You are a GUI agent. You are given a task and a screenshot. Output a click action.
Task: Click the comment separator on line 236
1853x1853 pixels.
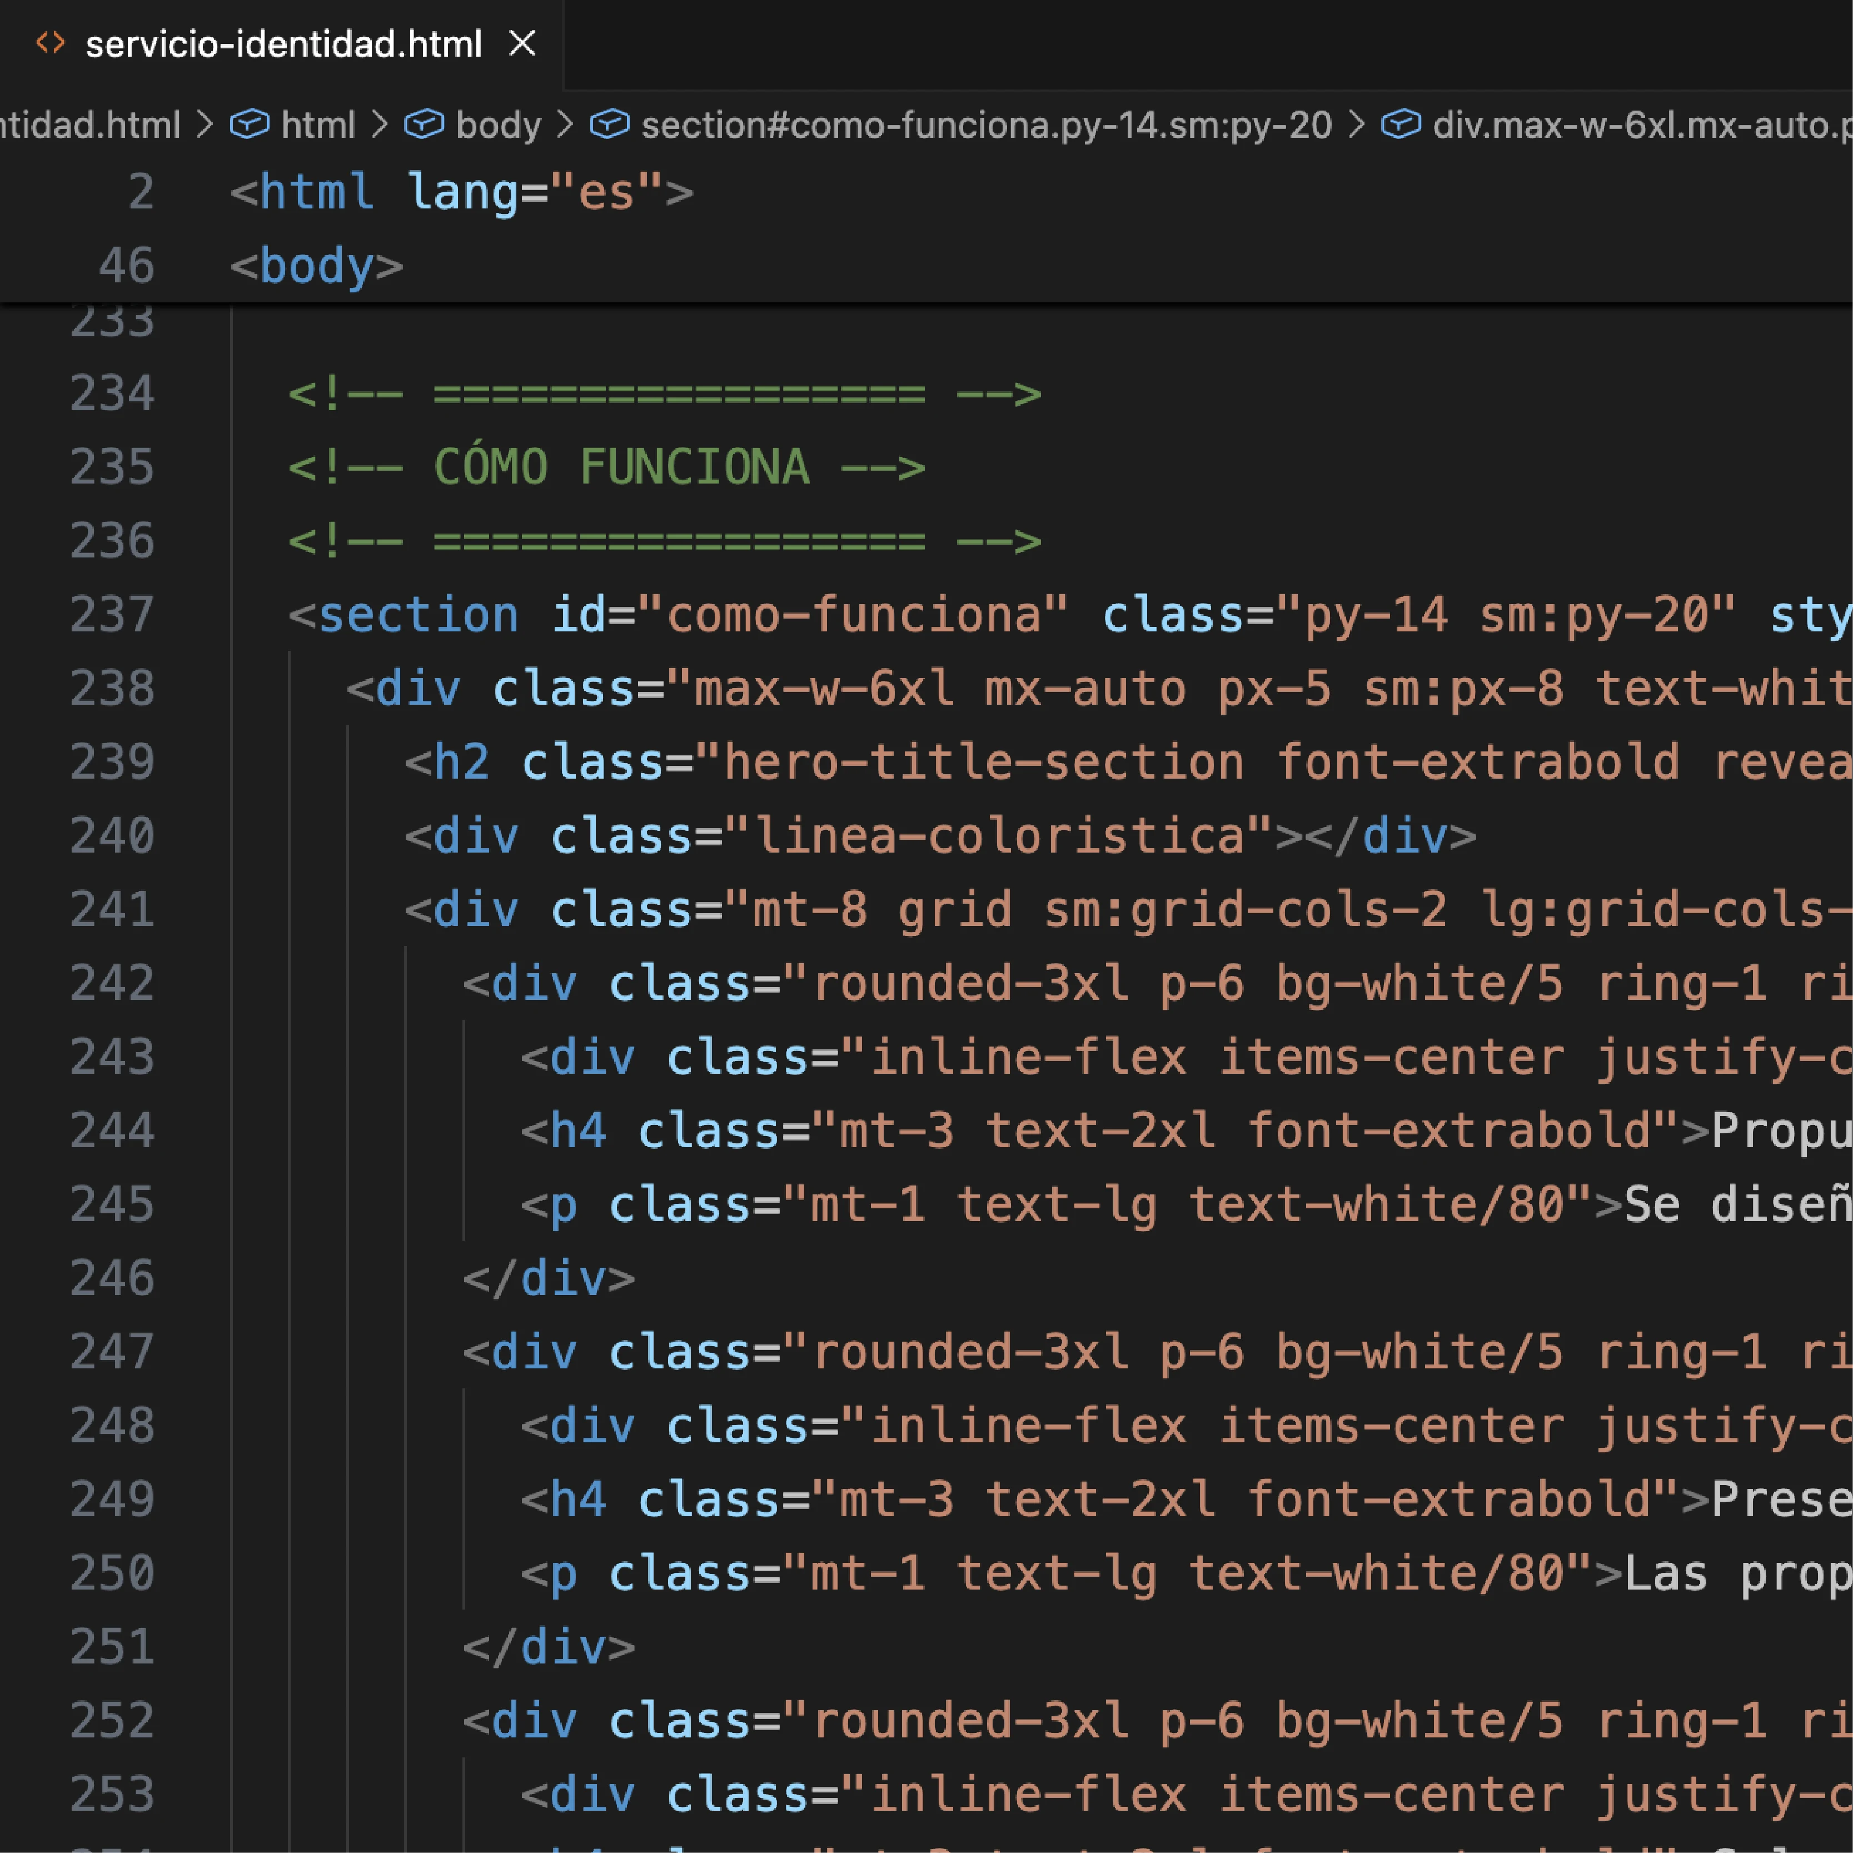point(665,541)
